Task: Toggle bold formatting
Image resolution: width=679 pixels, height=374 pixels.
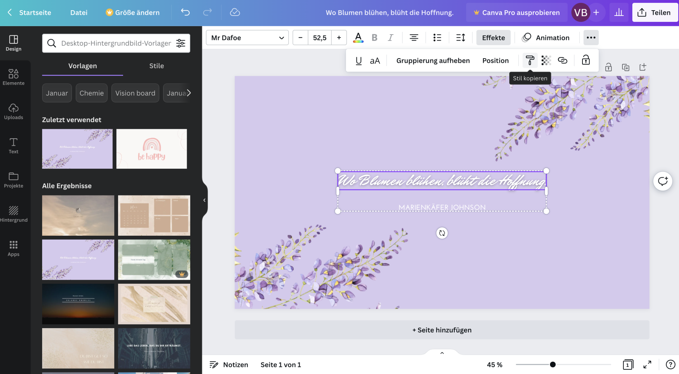Action: (375, 37)
